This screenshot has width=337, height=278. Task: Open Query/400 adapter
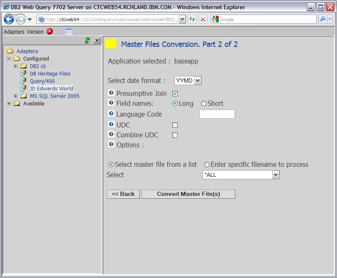pos(42,81)
